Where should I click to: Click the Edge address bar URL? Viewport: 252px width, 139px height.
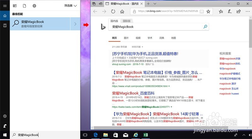tap(168, 11)
